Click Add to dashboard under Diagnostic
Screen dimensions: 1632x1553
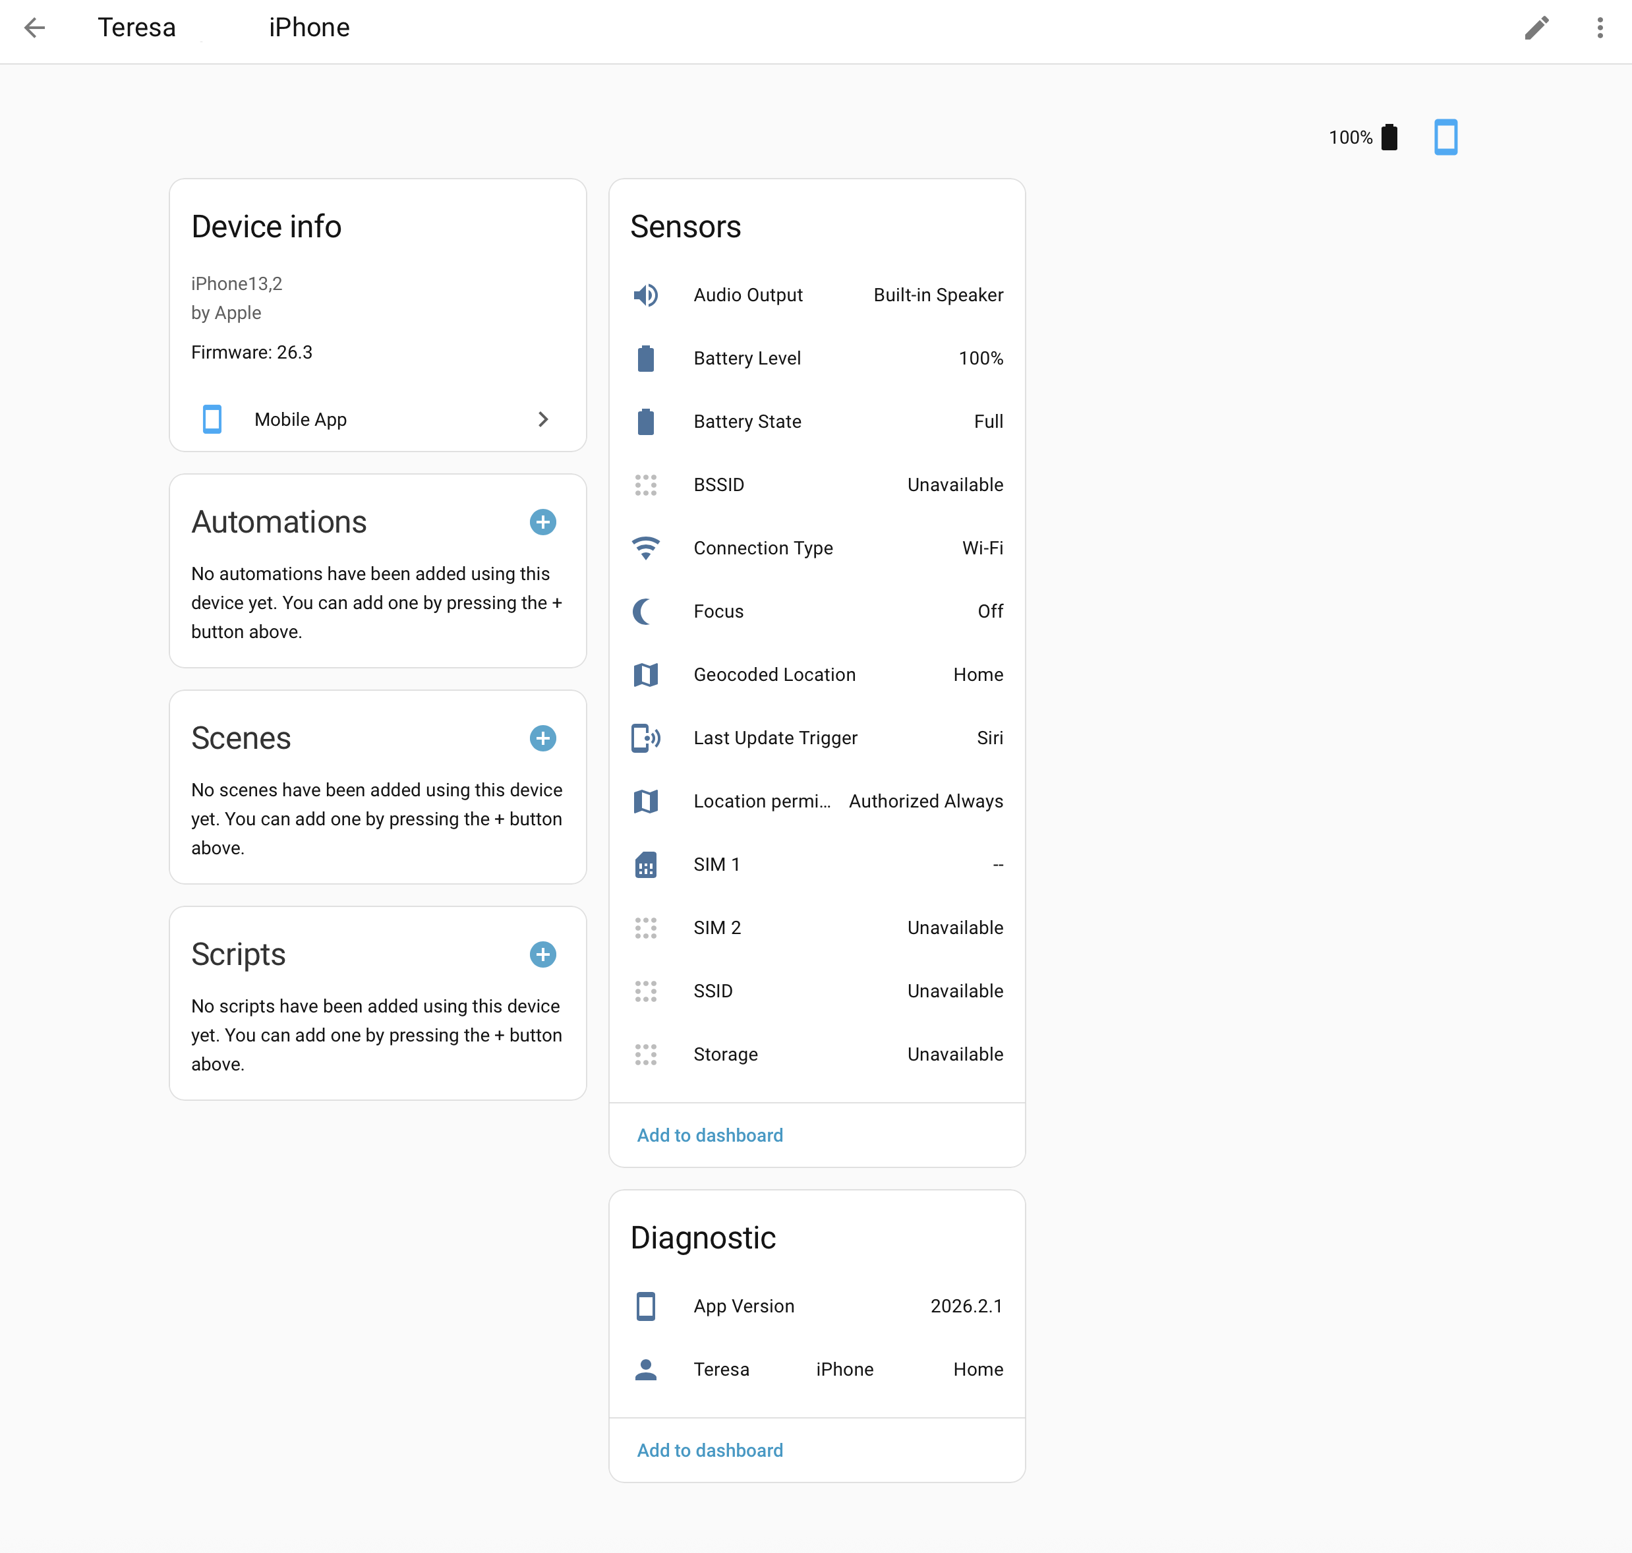pyautogui.click(x=709, y=1450)
